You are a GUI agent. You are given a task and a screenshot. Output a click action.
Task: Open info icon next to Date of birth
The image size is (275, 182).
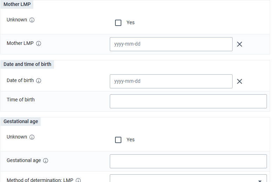(x=39, y=81)
